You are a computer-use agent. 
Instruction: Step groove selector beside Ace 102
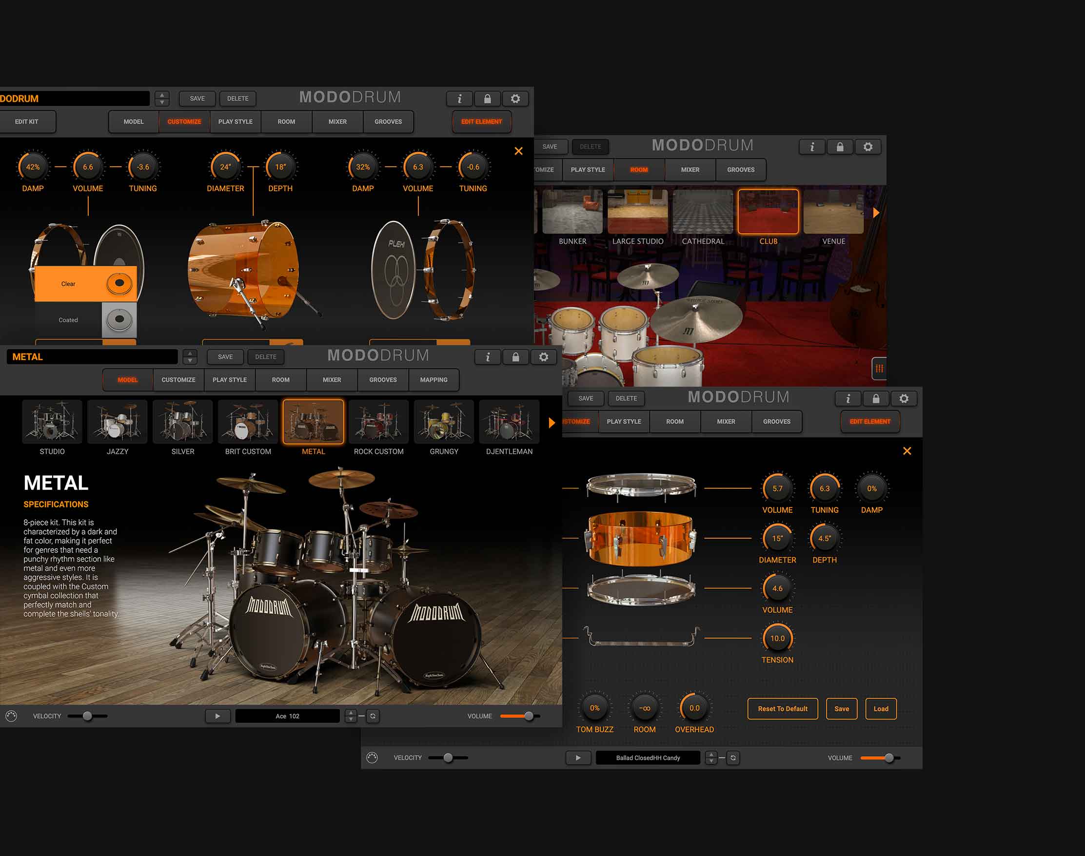coord(351,716)
